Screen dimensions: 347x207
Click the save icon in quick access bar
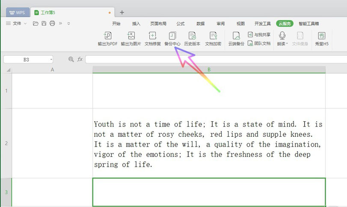[x=44, y=23]
